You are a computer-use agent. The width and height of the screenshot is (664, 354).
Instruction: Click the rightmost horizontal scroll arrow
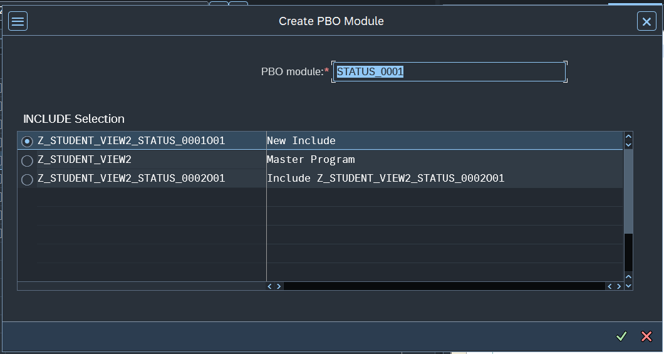pyautogui.click(x=619, y=286)
